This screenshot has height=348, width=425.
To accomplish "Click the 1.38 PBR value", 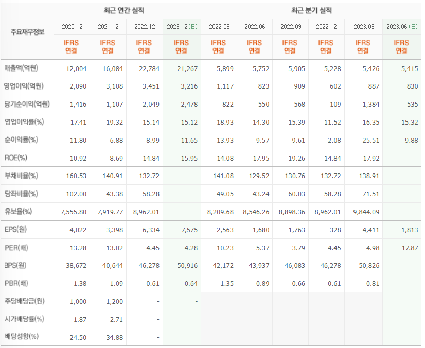I will pyautogui.click(x=80, y=284).
